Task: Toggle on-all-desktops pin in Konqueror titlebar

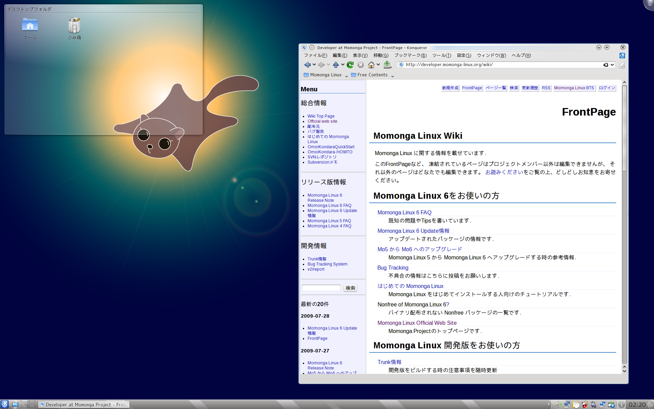Action: tap(312, 48)
